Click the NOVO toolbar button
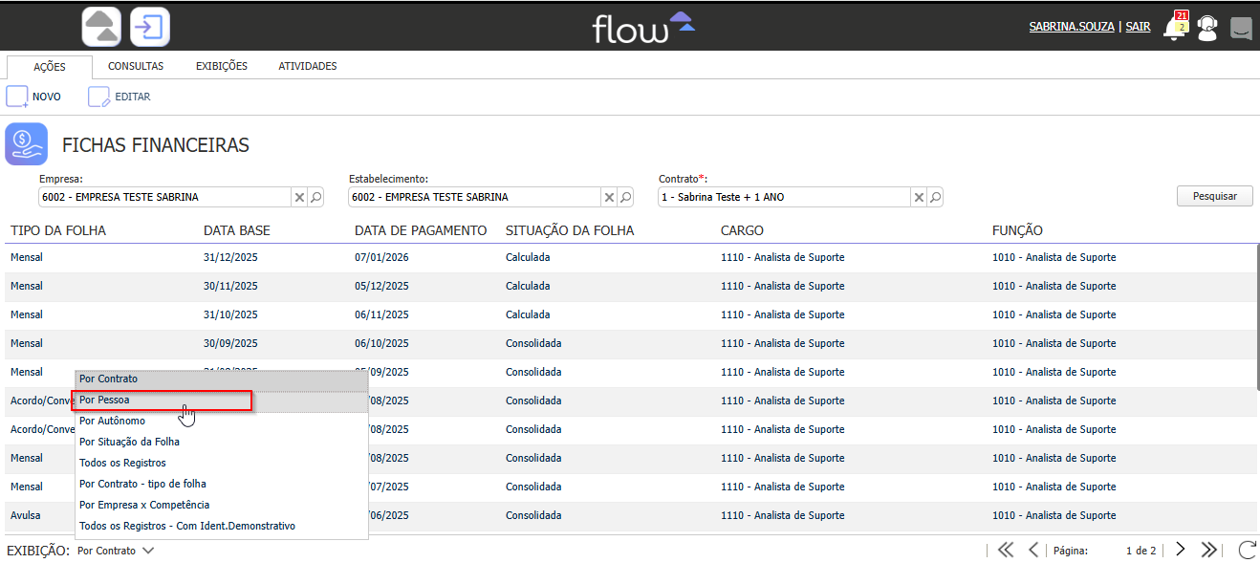This screenshot has width=1260, height=563. click(x=33, y=97)
